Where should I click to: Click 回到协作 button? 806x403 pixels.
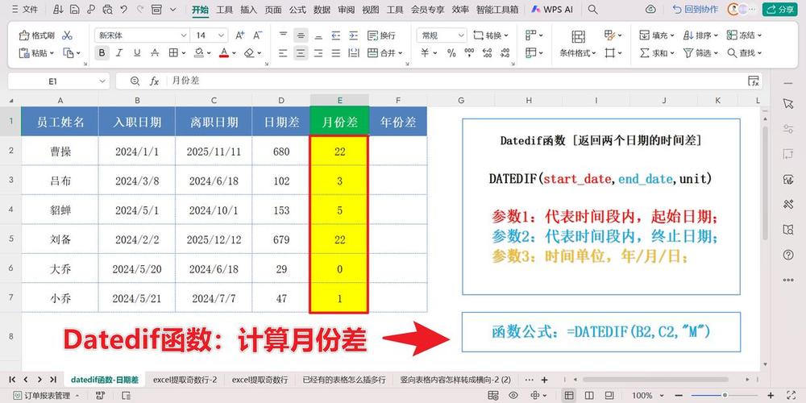695,9
